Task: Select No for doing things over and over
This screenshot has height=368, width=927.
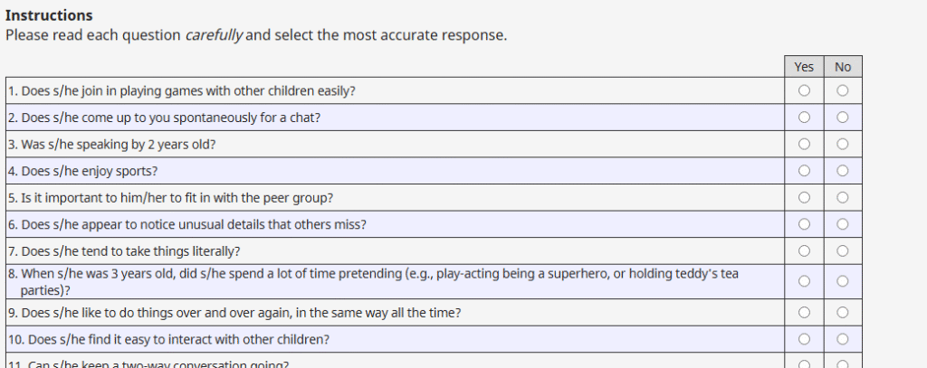Action: click(843, 313)
